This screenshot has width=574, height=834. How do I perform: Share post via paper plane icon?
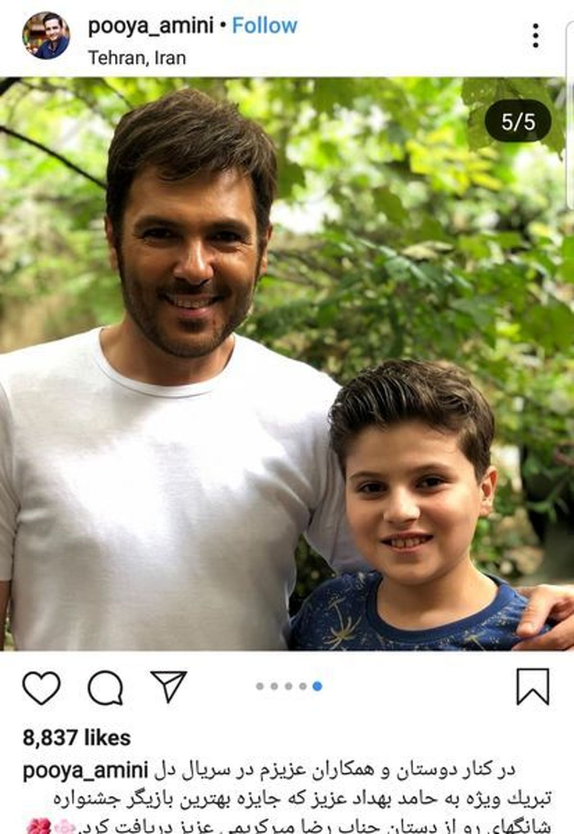168,686
